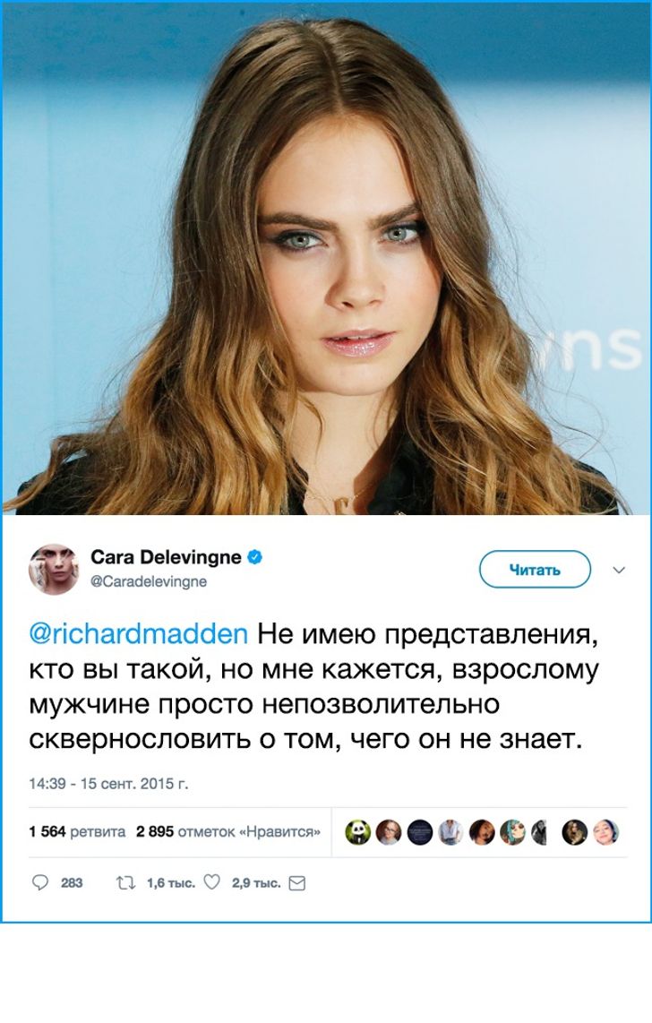Expand the tweet options chevron

pos(620,570)
